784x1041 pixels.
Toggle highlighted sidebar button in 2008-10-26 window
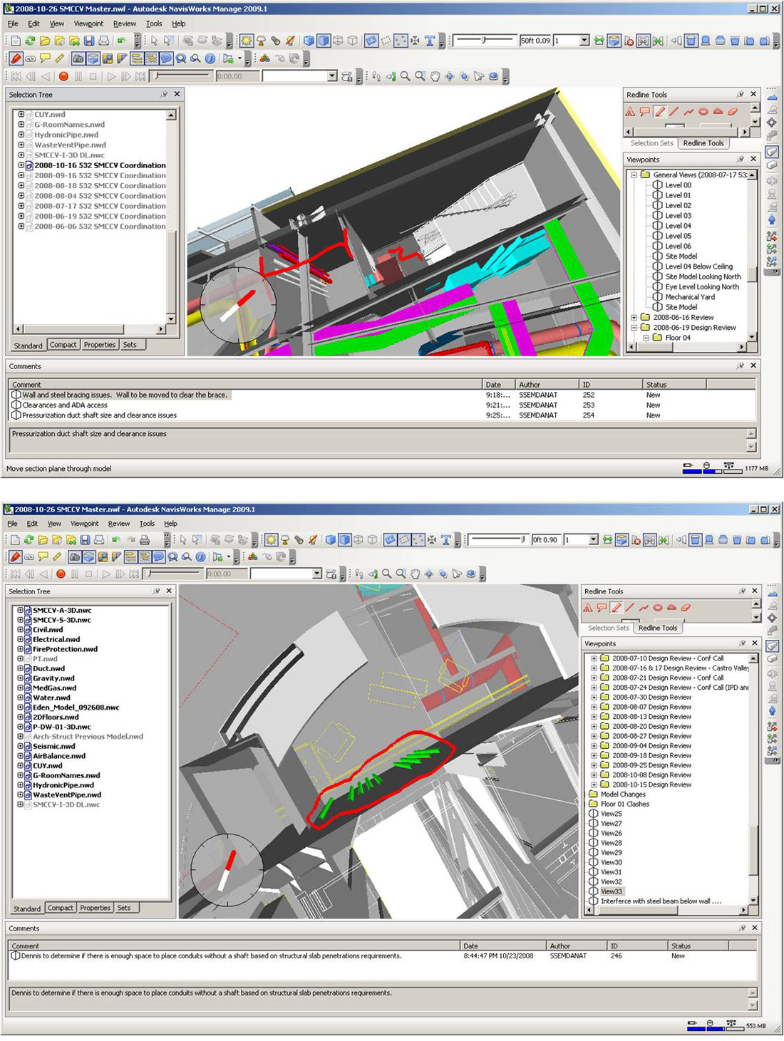[772, 646]
